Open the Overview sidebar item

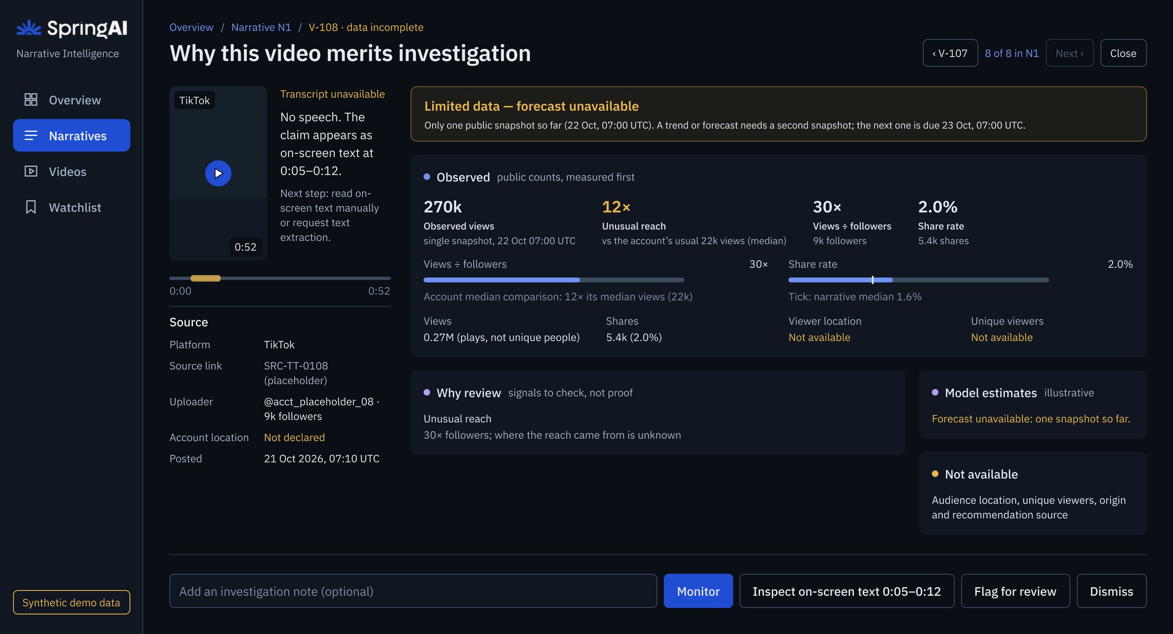[x=71, y=100]
